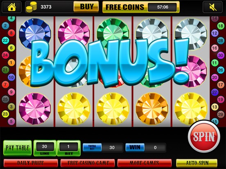The width and height of the screenshot is (226, 169).
Task: Tap the gold coin stack icon
Action: click(x=31, y=7)
